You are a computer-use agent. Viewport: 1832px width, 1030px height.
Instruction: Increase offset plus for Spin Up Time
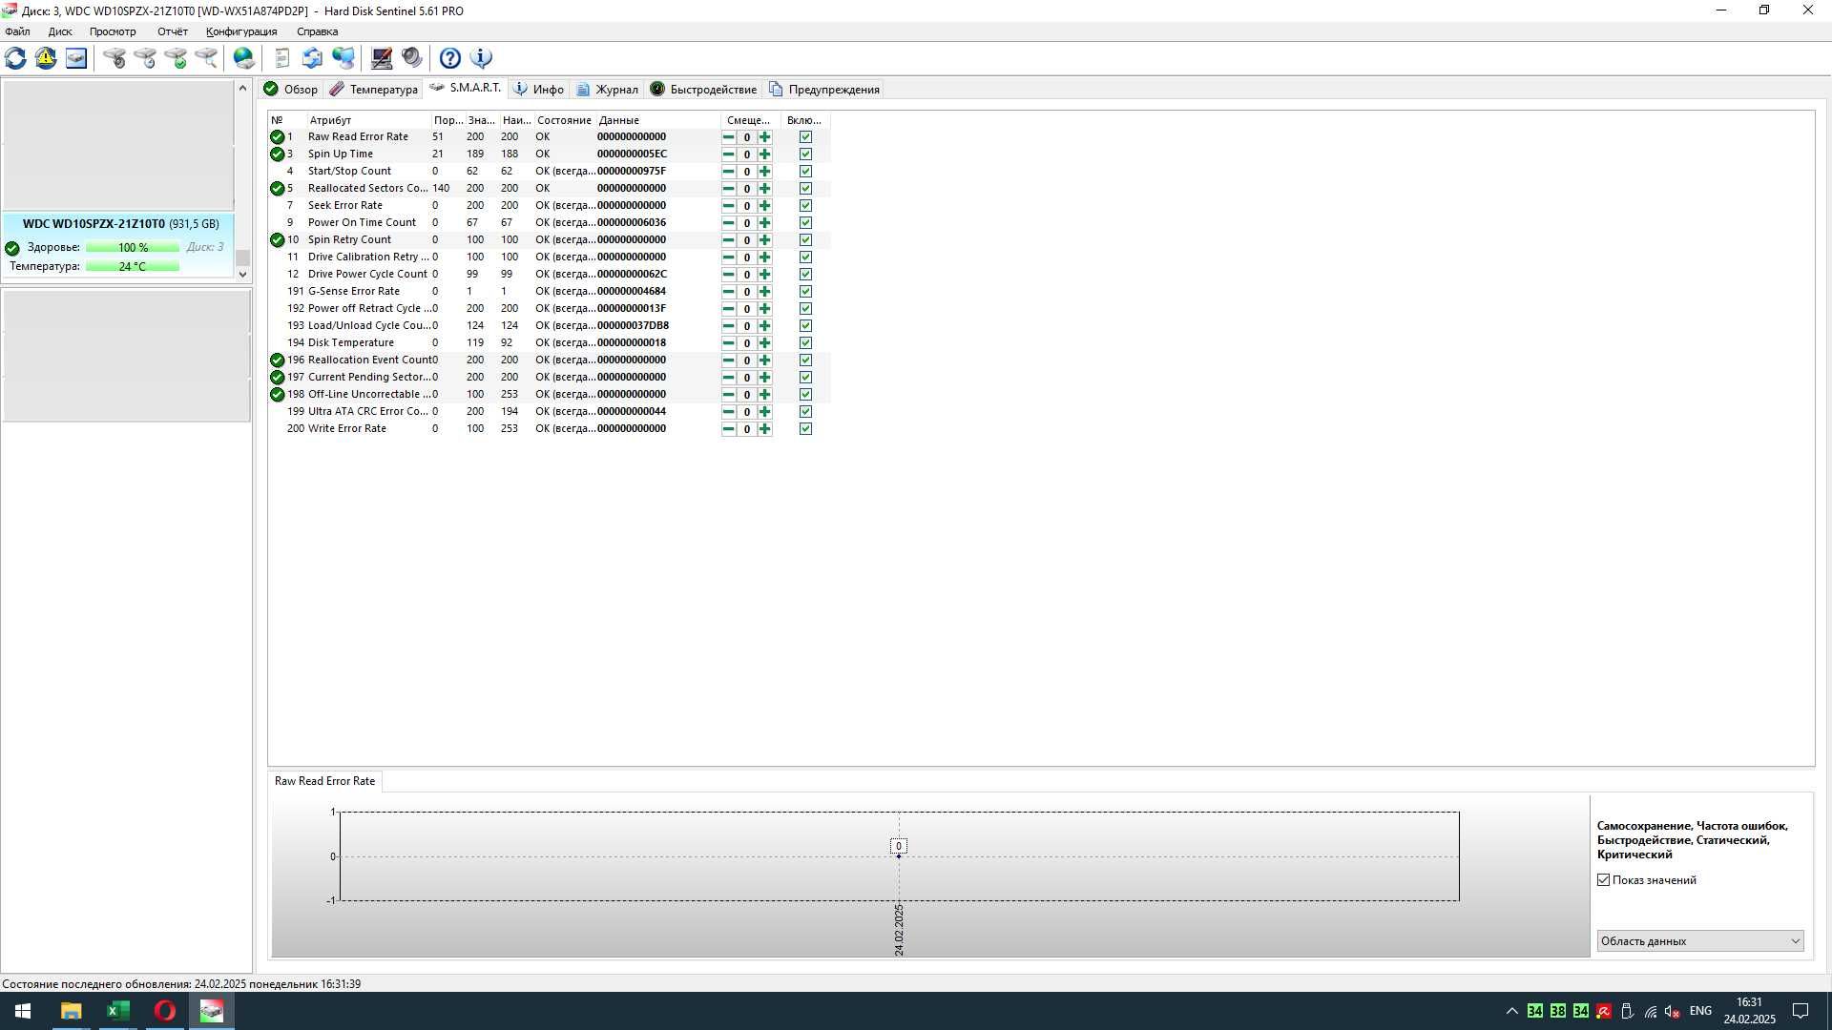point(764,154)
